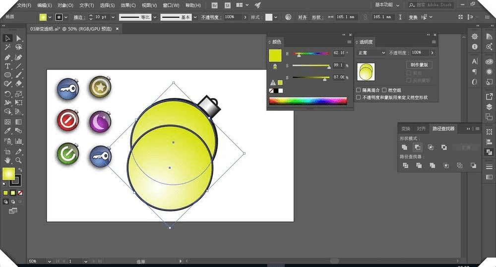496x267 pixels.
Task: Select the Eyedropper tool
Action: 7,131
